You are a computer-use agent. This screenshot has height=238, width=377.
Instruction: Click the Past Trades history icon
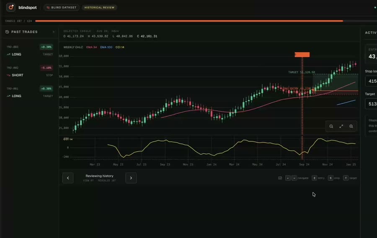coord(7,32)
